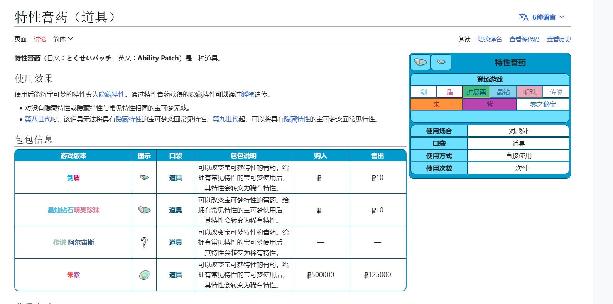Image resolution: width=613 pixels, height=304 pixels.
Task: Open the 阿尔宙斯 link in table
Action: tap(81, 242)
